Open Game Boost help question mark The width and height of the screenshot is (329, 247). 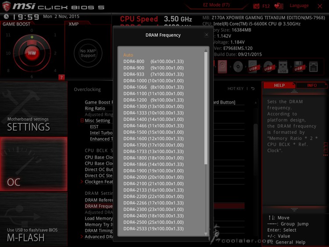click(61, 78)
